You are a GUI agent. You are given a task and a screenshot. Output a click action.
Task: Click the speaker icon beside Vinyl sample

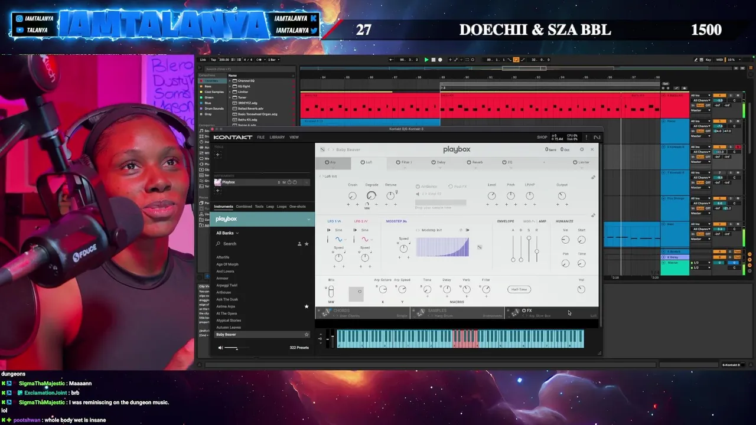pos(418,194)
